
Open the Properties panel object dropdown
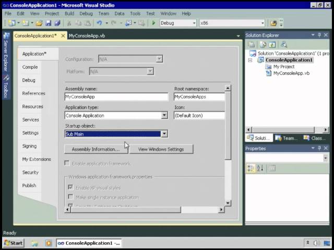(325, 158)
